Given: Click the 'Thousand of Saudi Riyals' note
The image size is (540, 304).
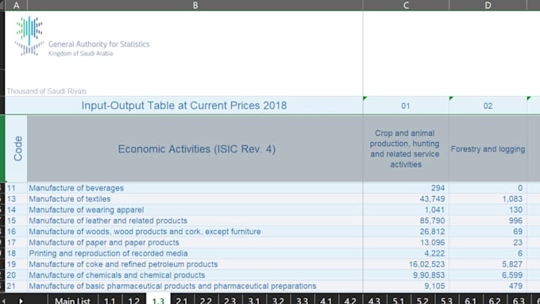Looking at the screenshot, I should point(47,91).
